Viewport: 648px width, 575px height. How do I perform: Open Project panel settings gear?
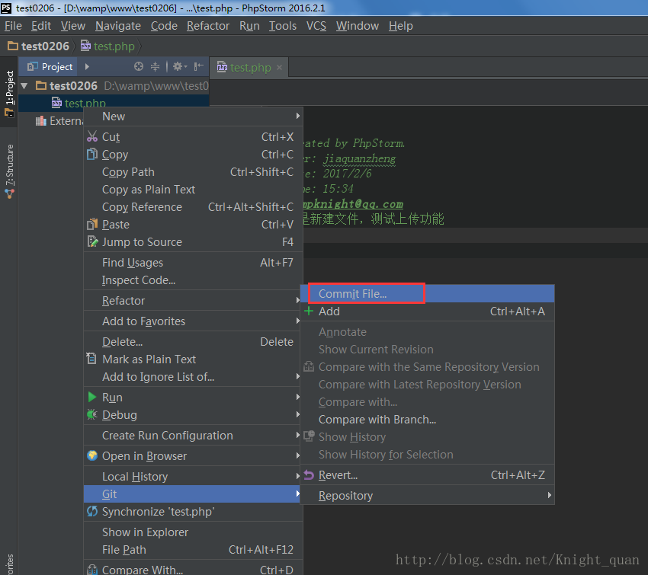click(179, 66)
